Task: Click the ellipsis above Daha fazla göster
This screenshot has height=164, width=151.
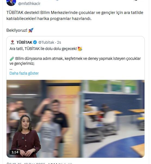Action: [x=11, y=69]
